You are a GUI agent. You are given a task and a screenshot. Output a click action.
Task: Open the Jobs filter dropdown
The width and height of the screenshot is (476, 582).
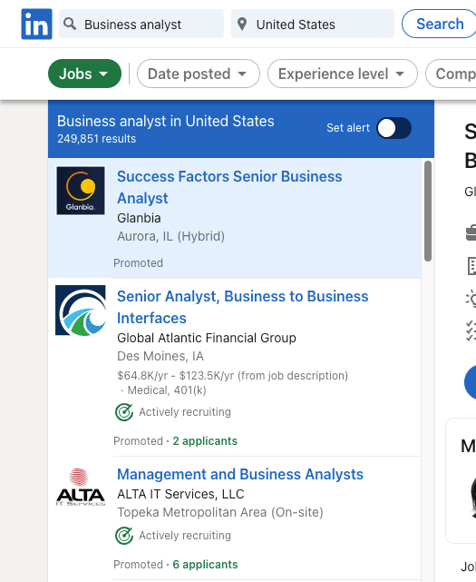(x=84, y=74)
